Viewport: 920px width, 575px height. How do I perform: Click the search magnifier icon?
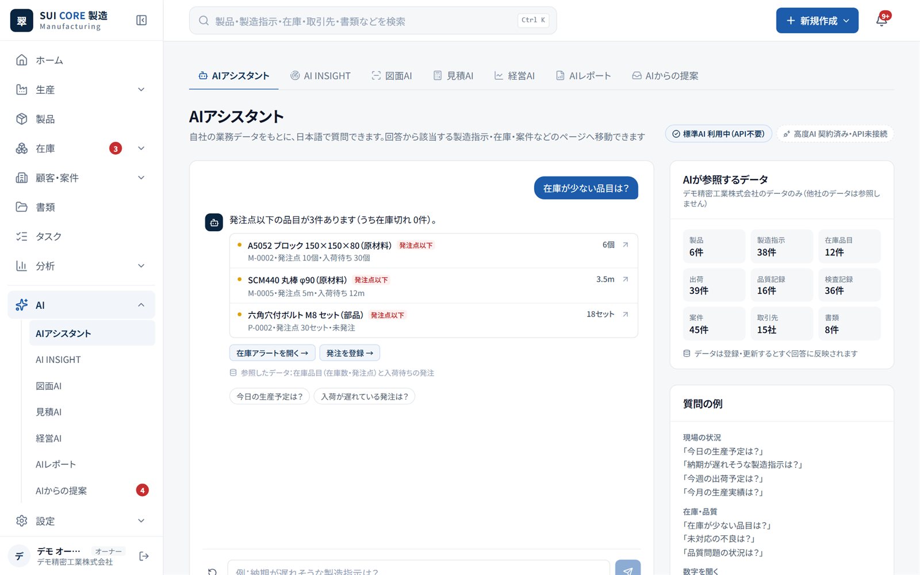[x=204, y=21]
